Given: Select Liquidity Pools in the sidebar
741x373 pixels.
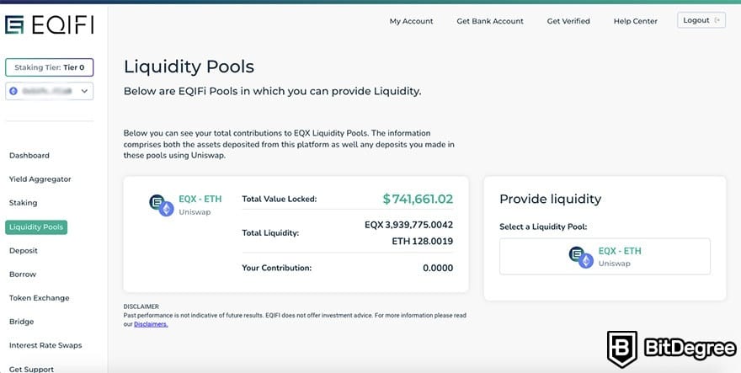Looking at the screenshot, I should [36, 227].
